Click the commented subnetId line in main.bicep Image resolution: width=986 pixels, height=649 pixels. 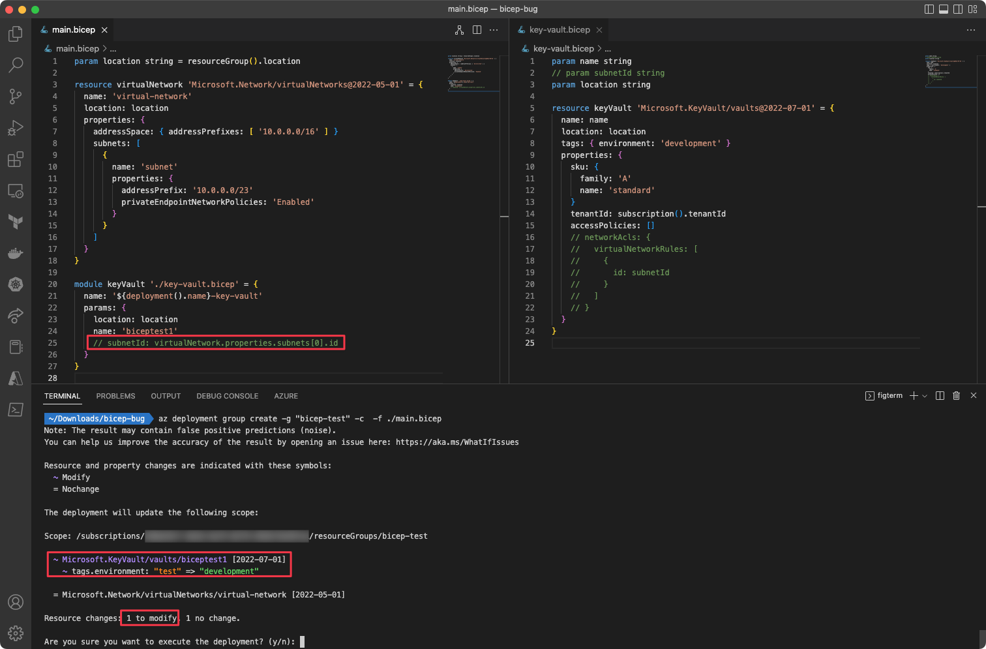point(216,343)
